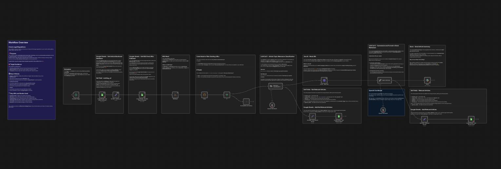
Task: Click the IF Node note heading
Action: coord(200,70)
